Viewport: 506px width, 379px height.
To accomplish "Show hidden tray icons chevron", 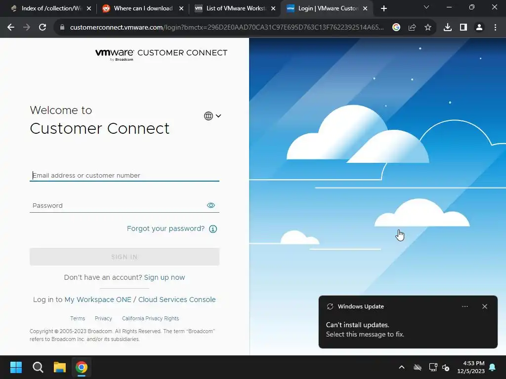I will pyautogui.click(x=402, y=367).
